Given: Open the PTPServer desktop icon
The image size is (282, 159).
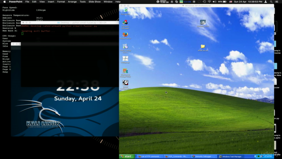Looking at the screenshot, I should tap(125, 60).
